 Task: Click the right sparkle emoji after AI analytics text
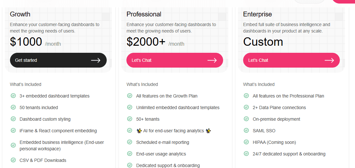coord(208,131)
